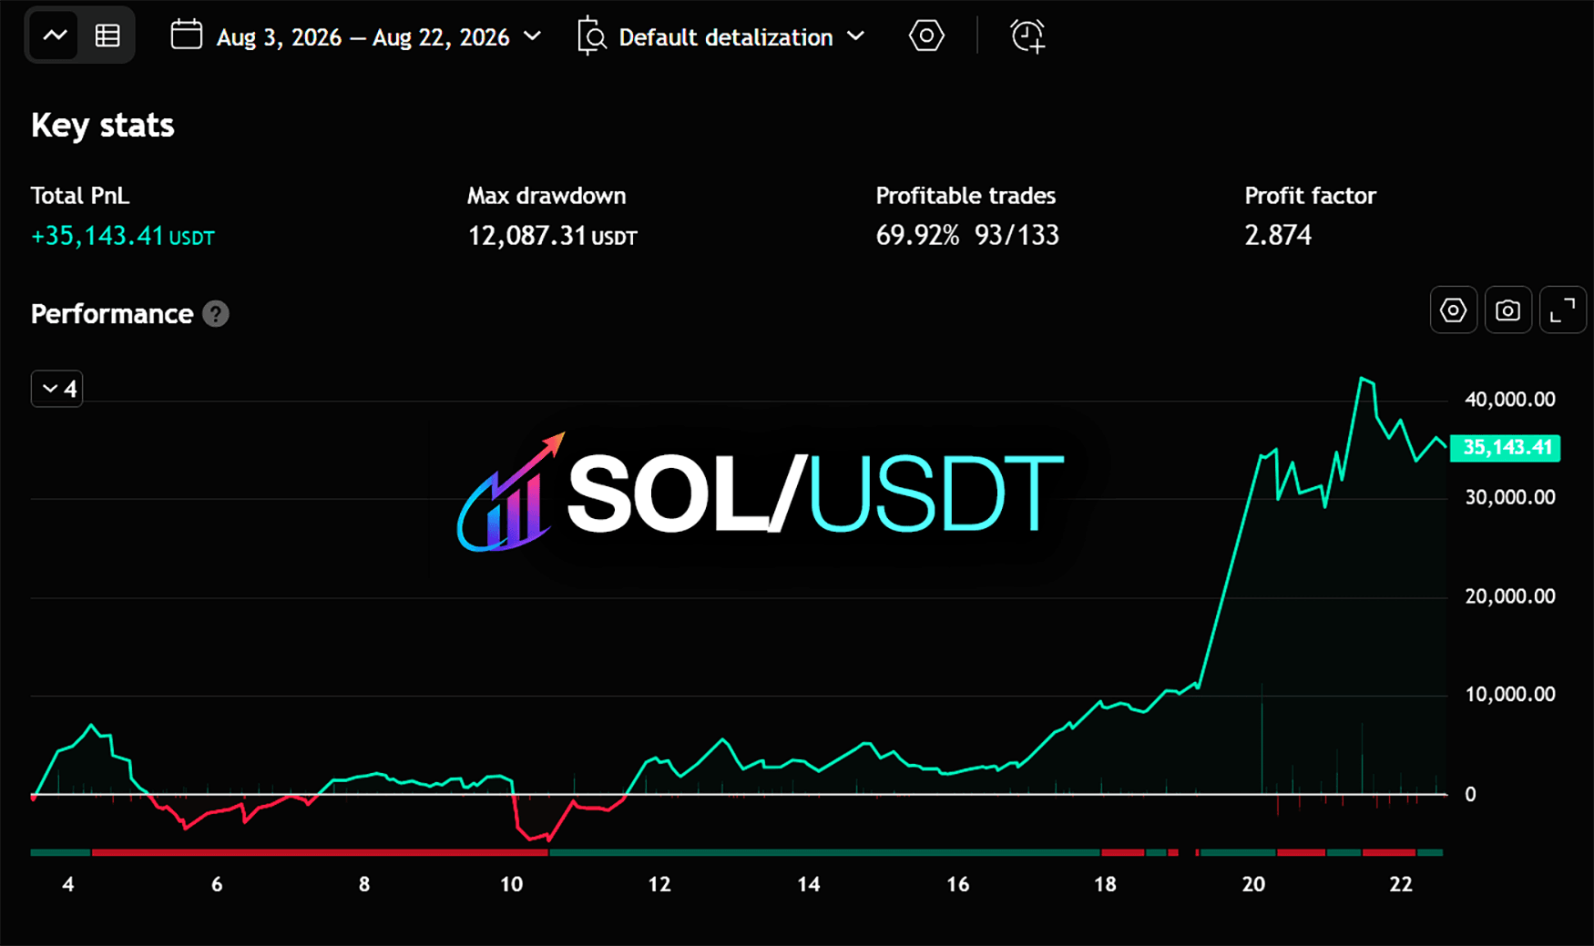Click the Max drawdown label
Screen dimensions: 1594x946
click(547, 196)
